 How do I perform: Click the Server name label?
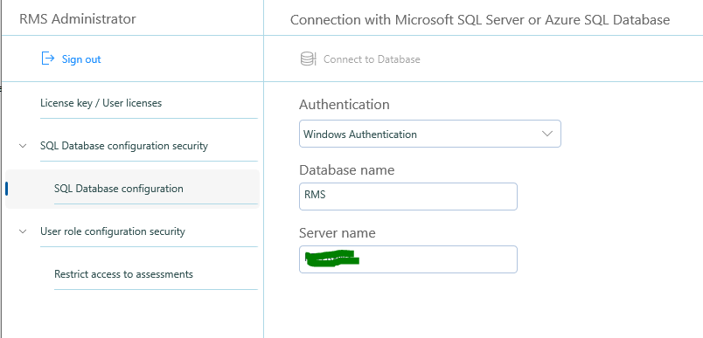[338, 233]
